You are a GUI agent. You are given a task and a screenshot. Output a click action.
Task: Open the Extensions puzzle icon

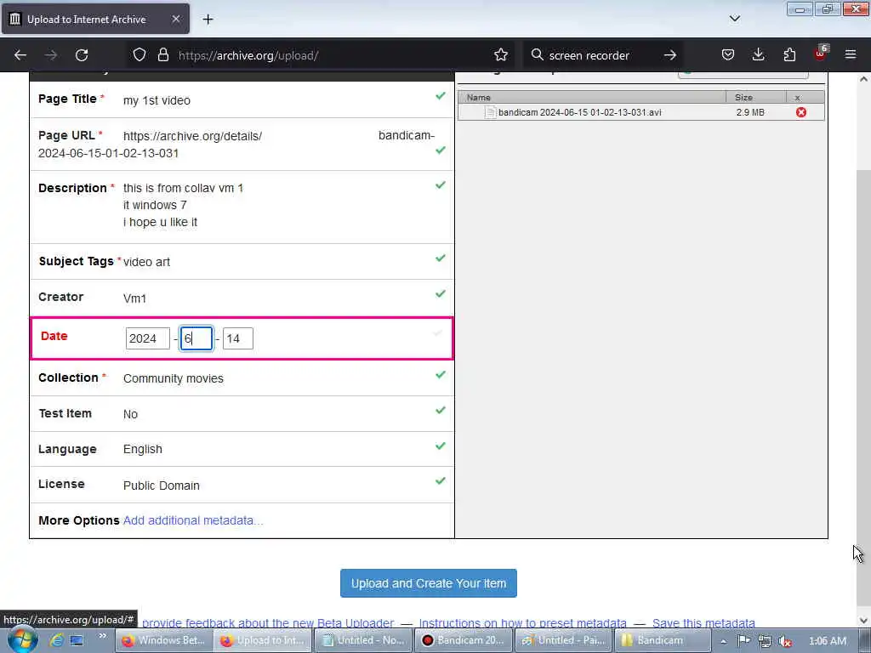coord(789,55)
